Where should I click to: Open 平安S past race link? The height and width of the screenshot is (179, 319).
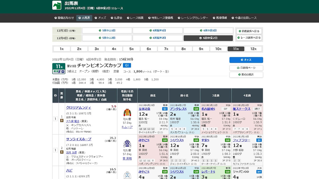(205, 140)
